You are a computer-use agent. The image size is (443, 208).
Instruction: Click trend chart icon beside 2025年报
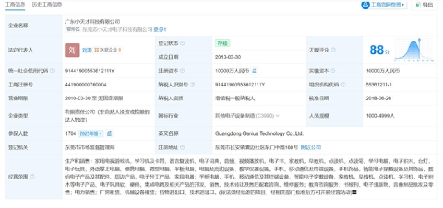click(110, 133)
